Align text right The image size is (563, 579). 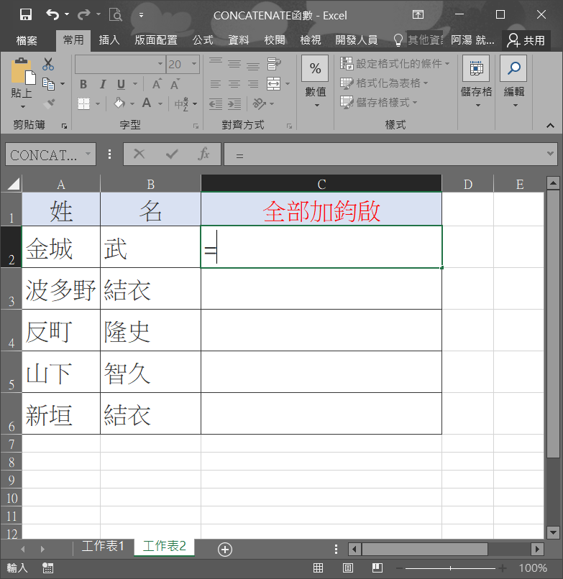(253, 84)
